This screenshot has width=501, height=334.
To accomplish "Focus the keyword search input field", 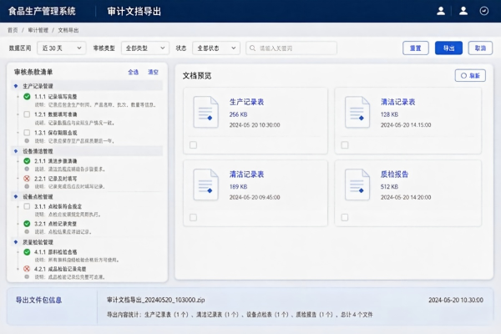I will click(291, 48).
